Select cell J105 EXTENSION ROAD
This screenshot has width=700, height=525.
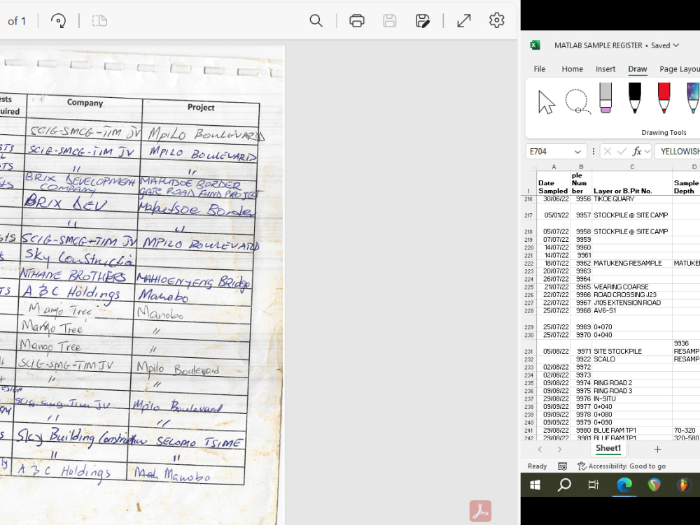[x=632, y=303]
